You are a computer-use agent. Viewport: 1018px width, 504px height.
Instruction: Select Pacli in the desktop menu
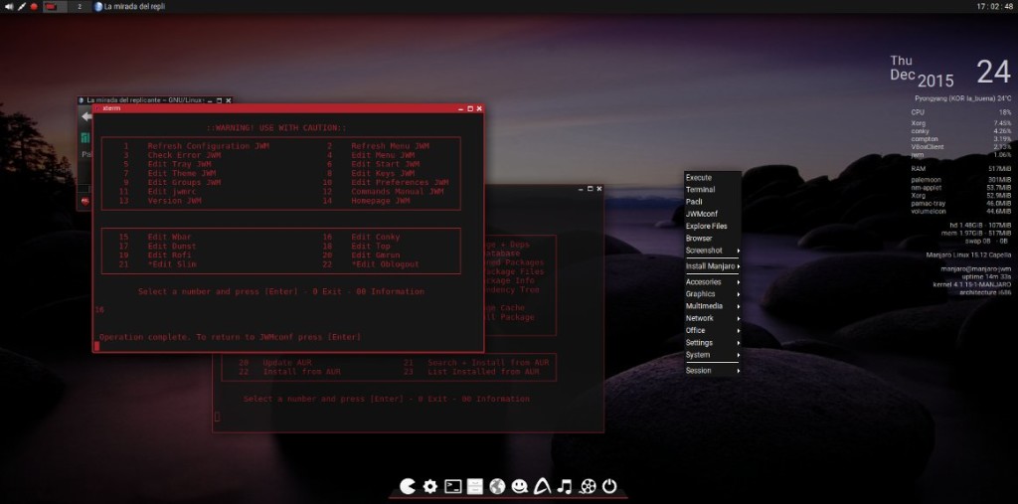click(712, 202)
